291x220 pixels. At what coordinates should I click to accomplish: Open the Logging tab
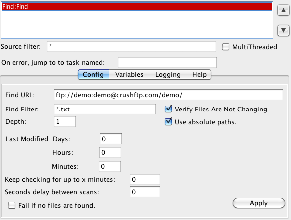(x=168, y=75)
